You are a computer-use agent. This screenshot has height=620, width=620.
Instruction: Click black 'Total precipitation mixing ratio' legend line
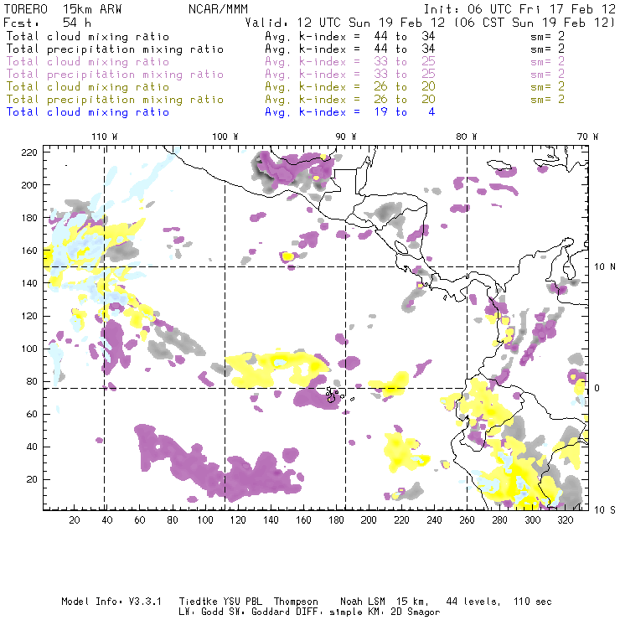pyautogui.click(x=115, y=49)
